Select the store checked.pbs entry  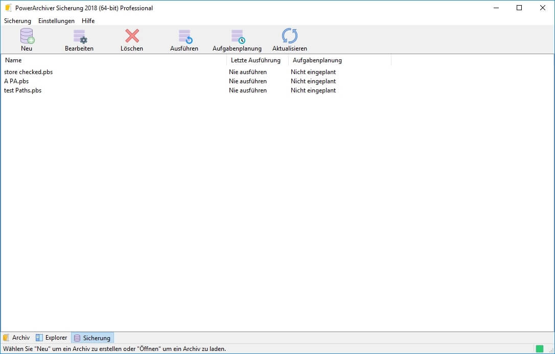coord(28,72)
